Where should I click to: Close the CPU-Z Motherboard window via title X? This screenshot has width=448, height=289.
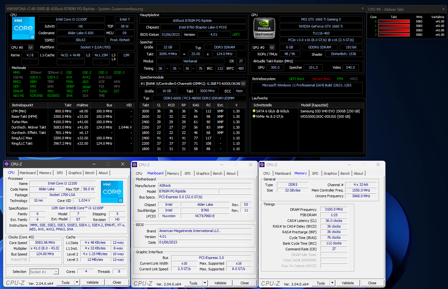pyautogui.click(x=251, y=165)
